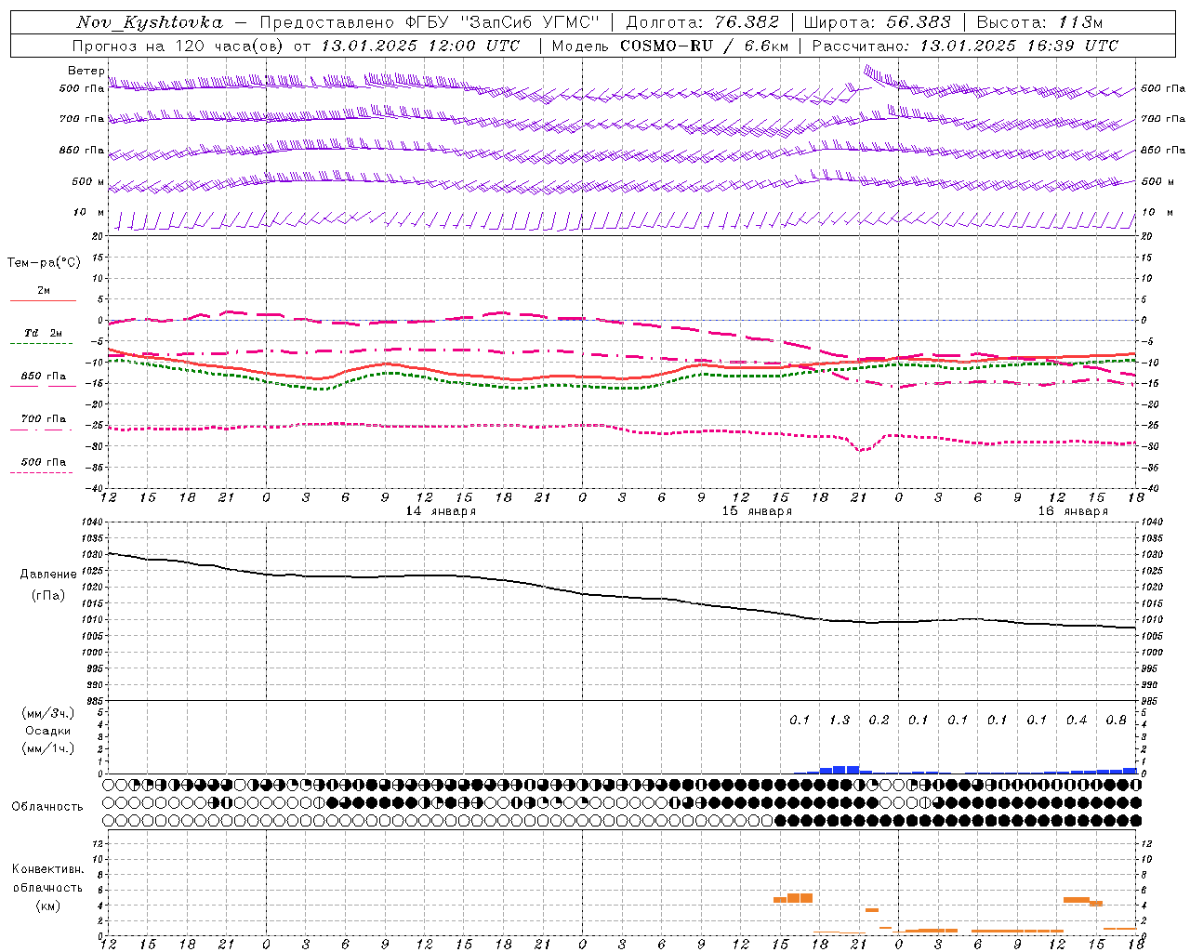The width and height of the screenshot is (1190, 952).
Task: Click the 16 января date label
Action: click(1074, 511)
